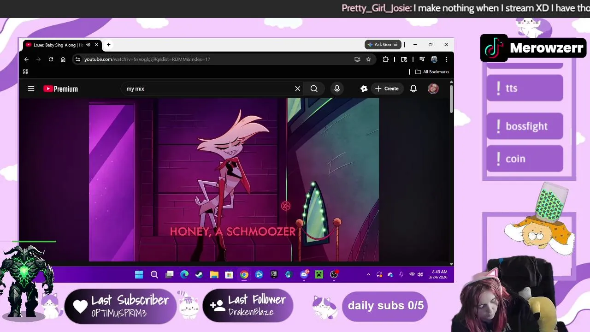Viewport: 590px width, 332px height.
Task: Run the YouTube search magnifier button
Action: [314, 89]
